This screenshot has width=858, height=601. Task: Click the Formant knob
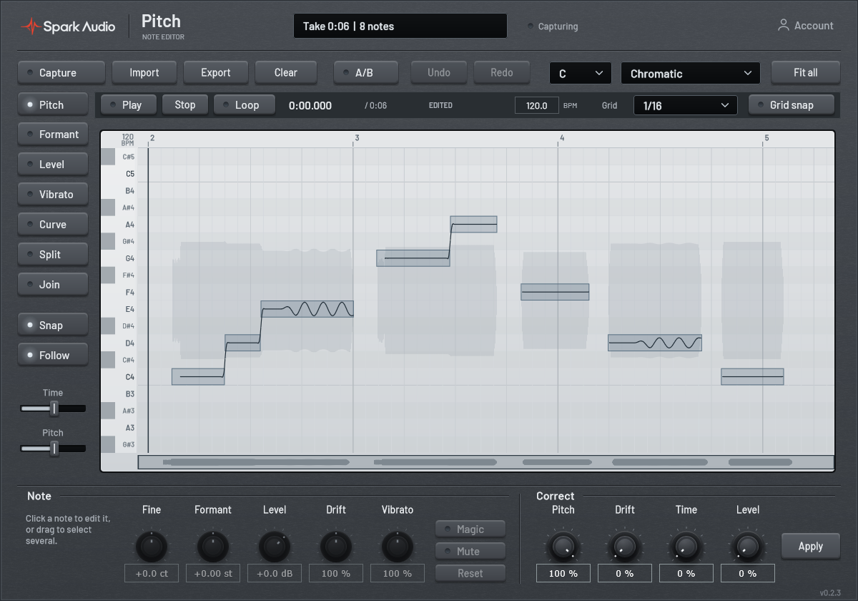click(213, 547)
